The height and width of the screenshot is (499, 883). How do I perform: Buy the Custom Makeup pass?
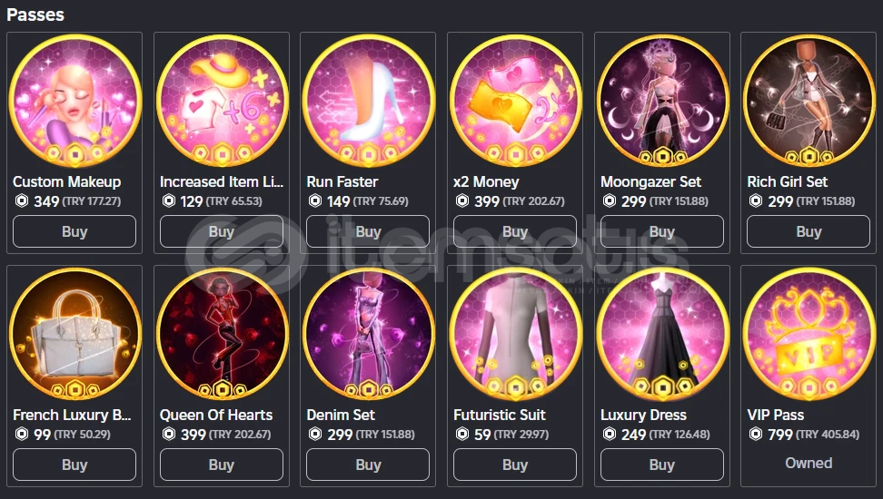click(x=74, y=231)
